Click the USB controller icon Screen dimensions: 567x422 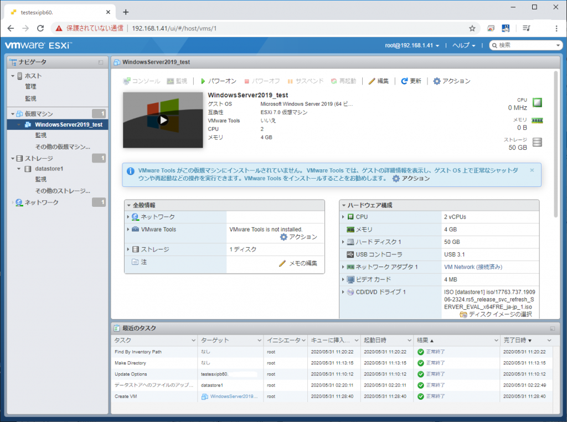350,254
